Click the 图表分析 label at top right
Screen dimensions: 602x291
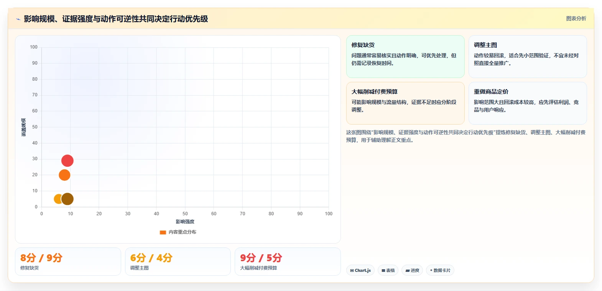(x=576, y=18)
